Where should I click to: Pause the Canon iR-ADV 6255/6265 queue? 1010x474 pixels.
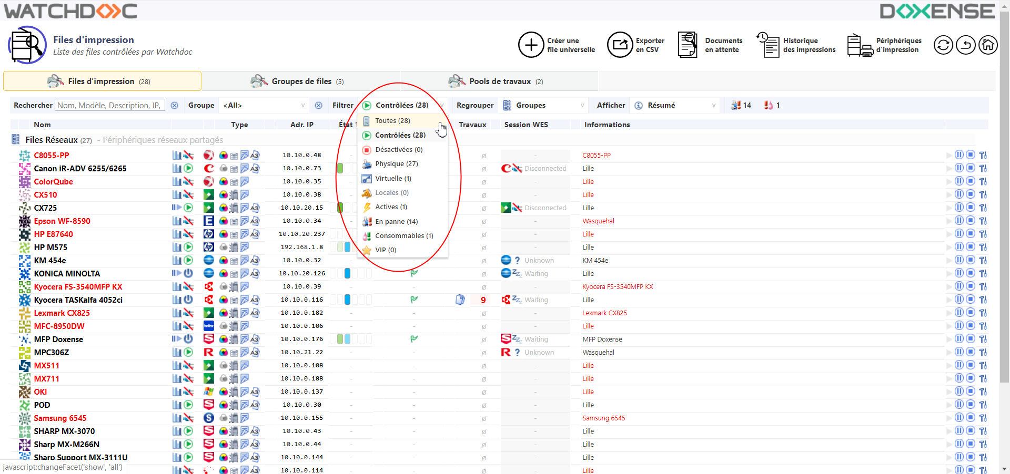tap(959, 168)
